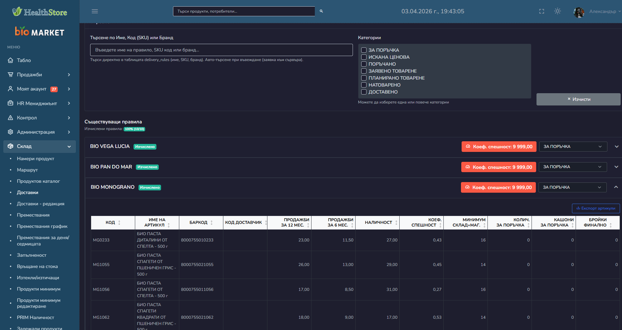Open Намери продукт submenu item

(35, 159)
